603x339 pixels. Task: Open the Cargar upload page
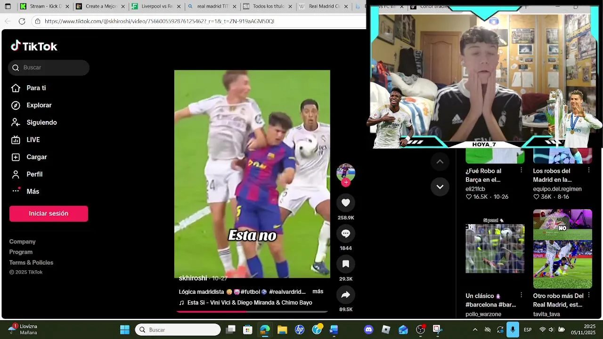pos(29,157)
